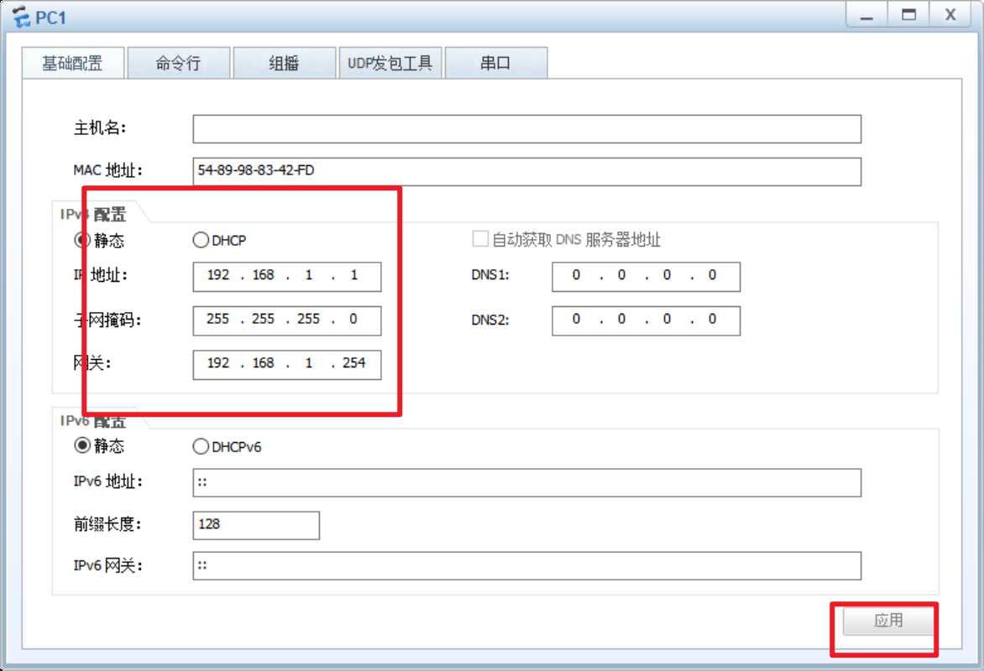
Task: Select IPv4 静态 radio button
Action: tap(82, 241)
